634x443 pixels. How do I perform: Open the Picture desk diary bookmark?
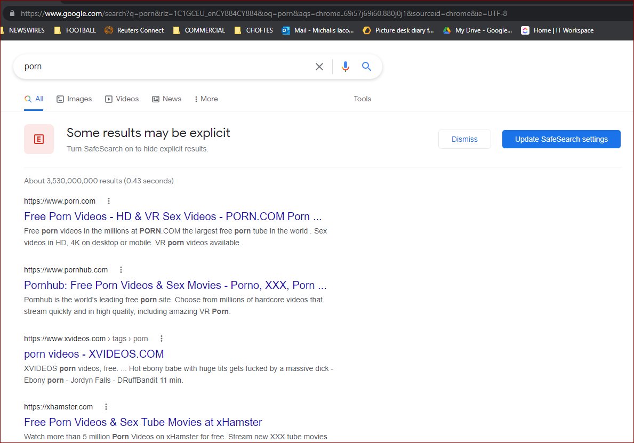pos(398,30)
